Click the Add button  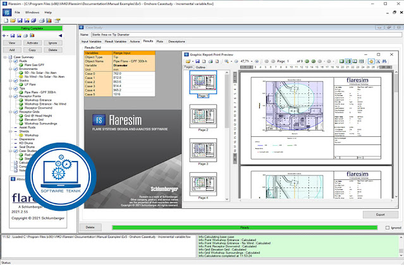point(12,50)
